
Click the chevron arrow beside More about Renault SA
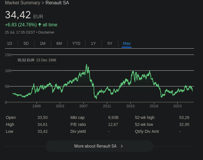(x=122, y=146)
